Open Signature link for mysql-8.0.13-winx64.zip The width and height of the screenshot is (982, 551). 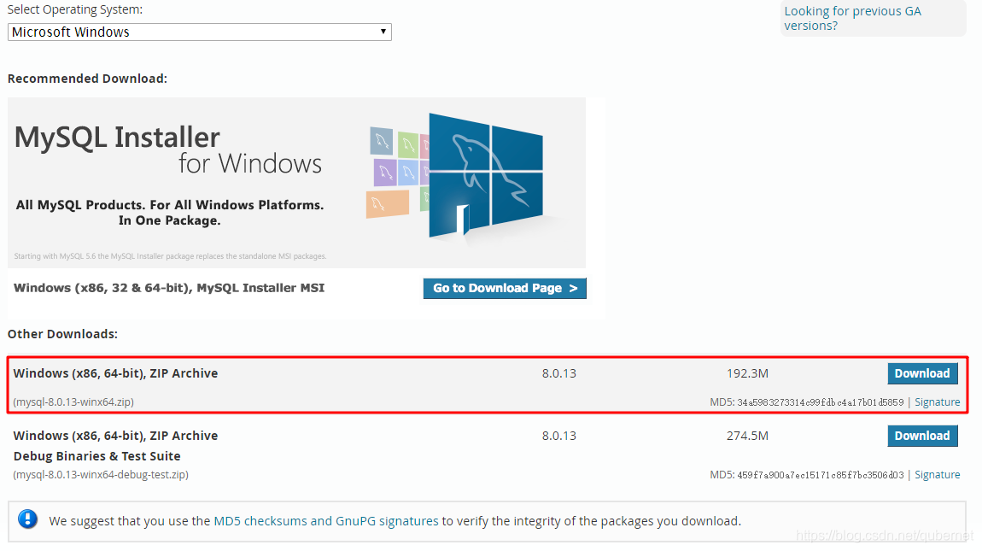pos(937,402)
